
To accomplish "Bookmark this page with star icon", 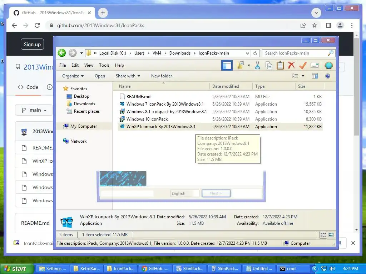I will [315, 25].
